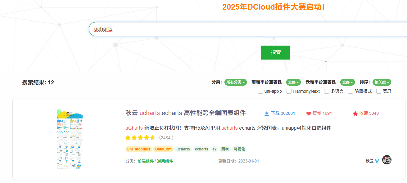This screenshot has width=407, height=183.
Task: Click the 赞赏 1091 count
Action: pos(322,114)
